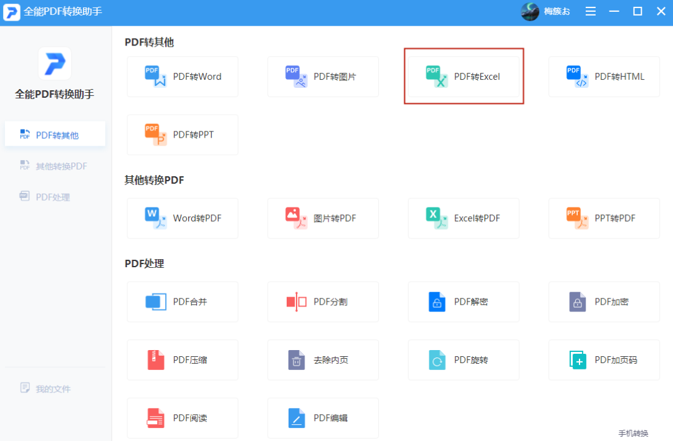Select the Excel转PDF icon
This screenshot has width=673, height=441.
pos(437,218)
